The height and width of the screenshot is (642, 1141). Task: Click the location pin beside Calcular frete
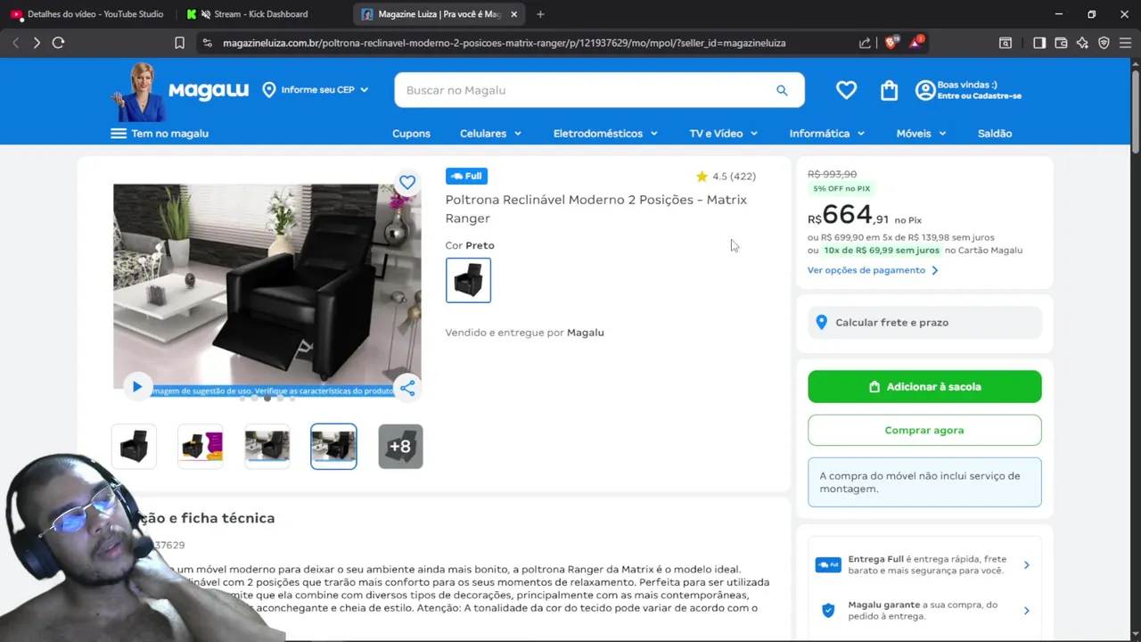tap(822, 323)
